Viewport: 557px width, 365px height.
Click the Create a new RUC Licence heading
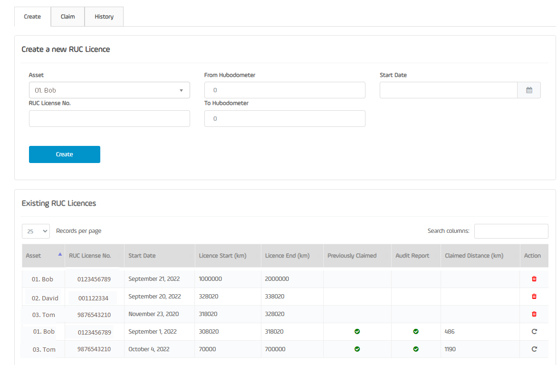click(66, 49)
